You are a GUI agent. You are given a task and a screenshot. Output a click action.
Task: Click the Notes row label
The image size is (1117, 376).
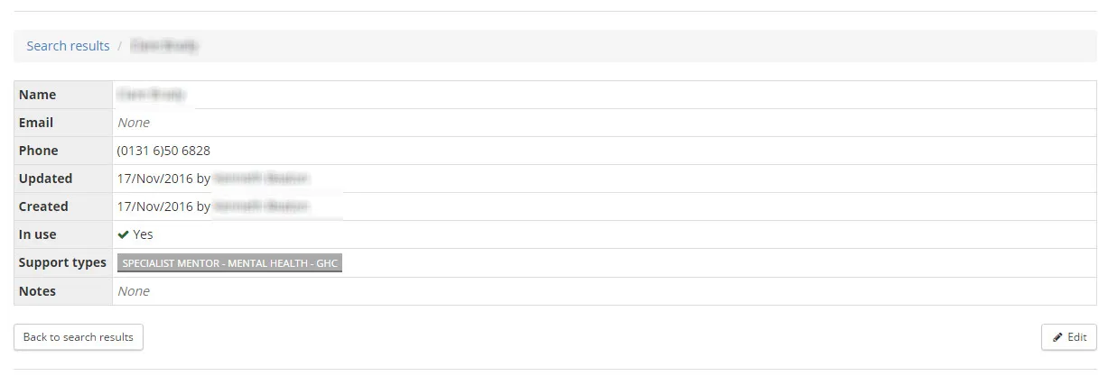point(37,291)
